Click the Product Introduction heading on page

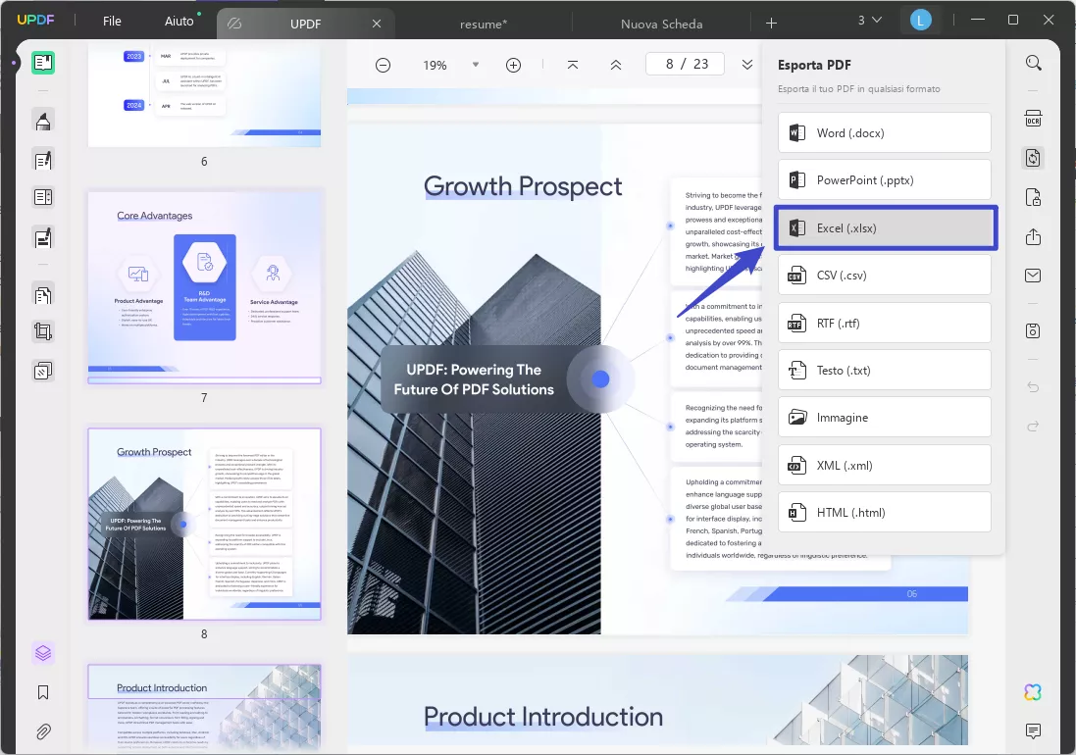[542, 717]
